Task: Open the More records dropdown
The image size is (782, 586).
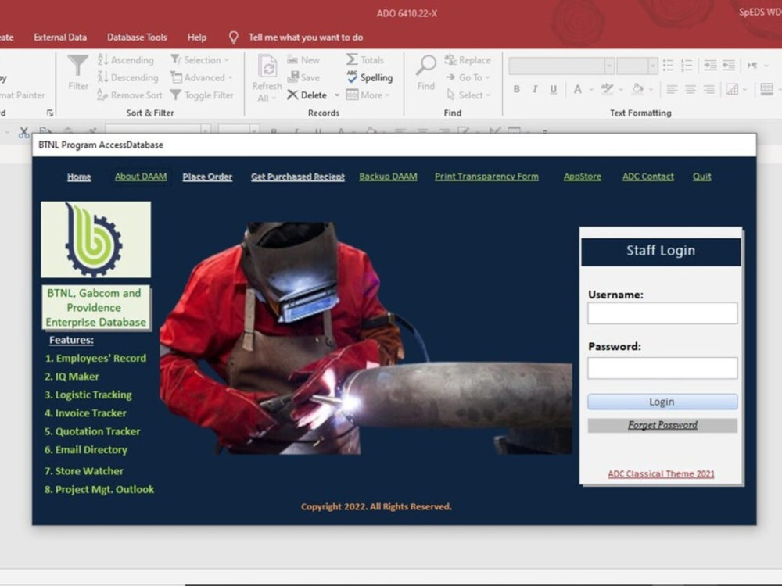Action: pos(368,95)
